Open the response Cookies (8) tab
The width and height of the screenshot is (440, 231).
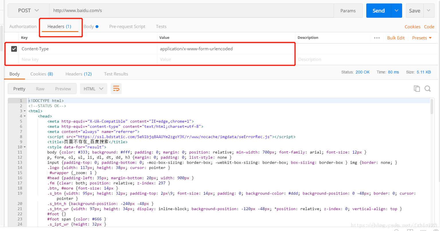click(42, 74)
